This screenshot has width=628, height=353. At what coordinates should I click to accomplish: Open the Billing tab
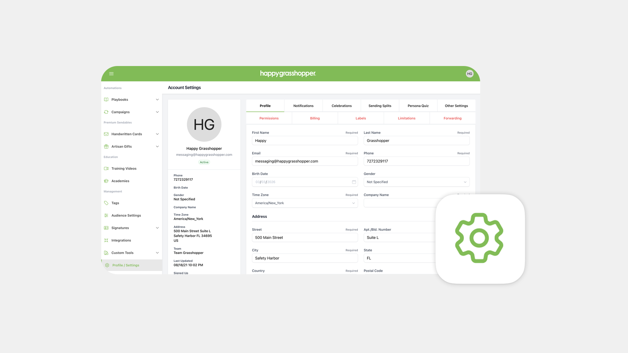point(315,118)
